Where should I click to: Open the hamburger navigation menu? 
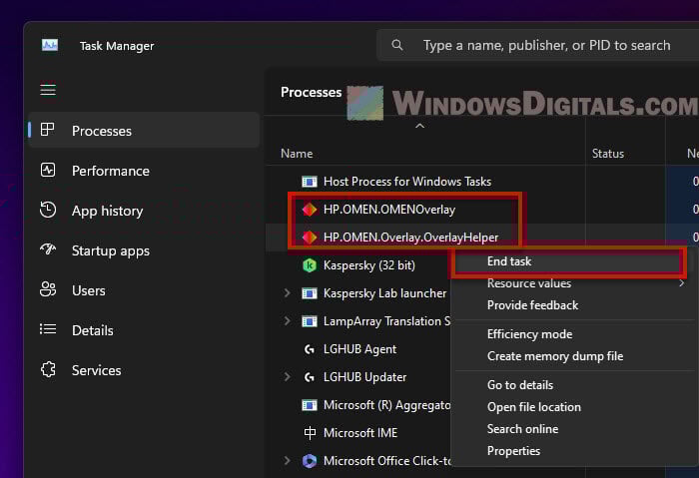point(48,90)
